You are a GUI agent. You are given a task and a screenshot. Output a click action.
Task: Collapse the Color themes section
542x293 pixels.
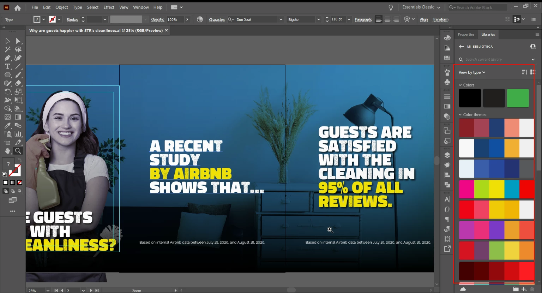(460, 115)
